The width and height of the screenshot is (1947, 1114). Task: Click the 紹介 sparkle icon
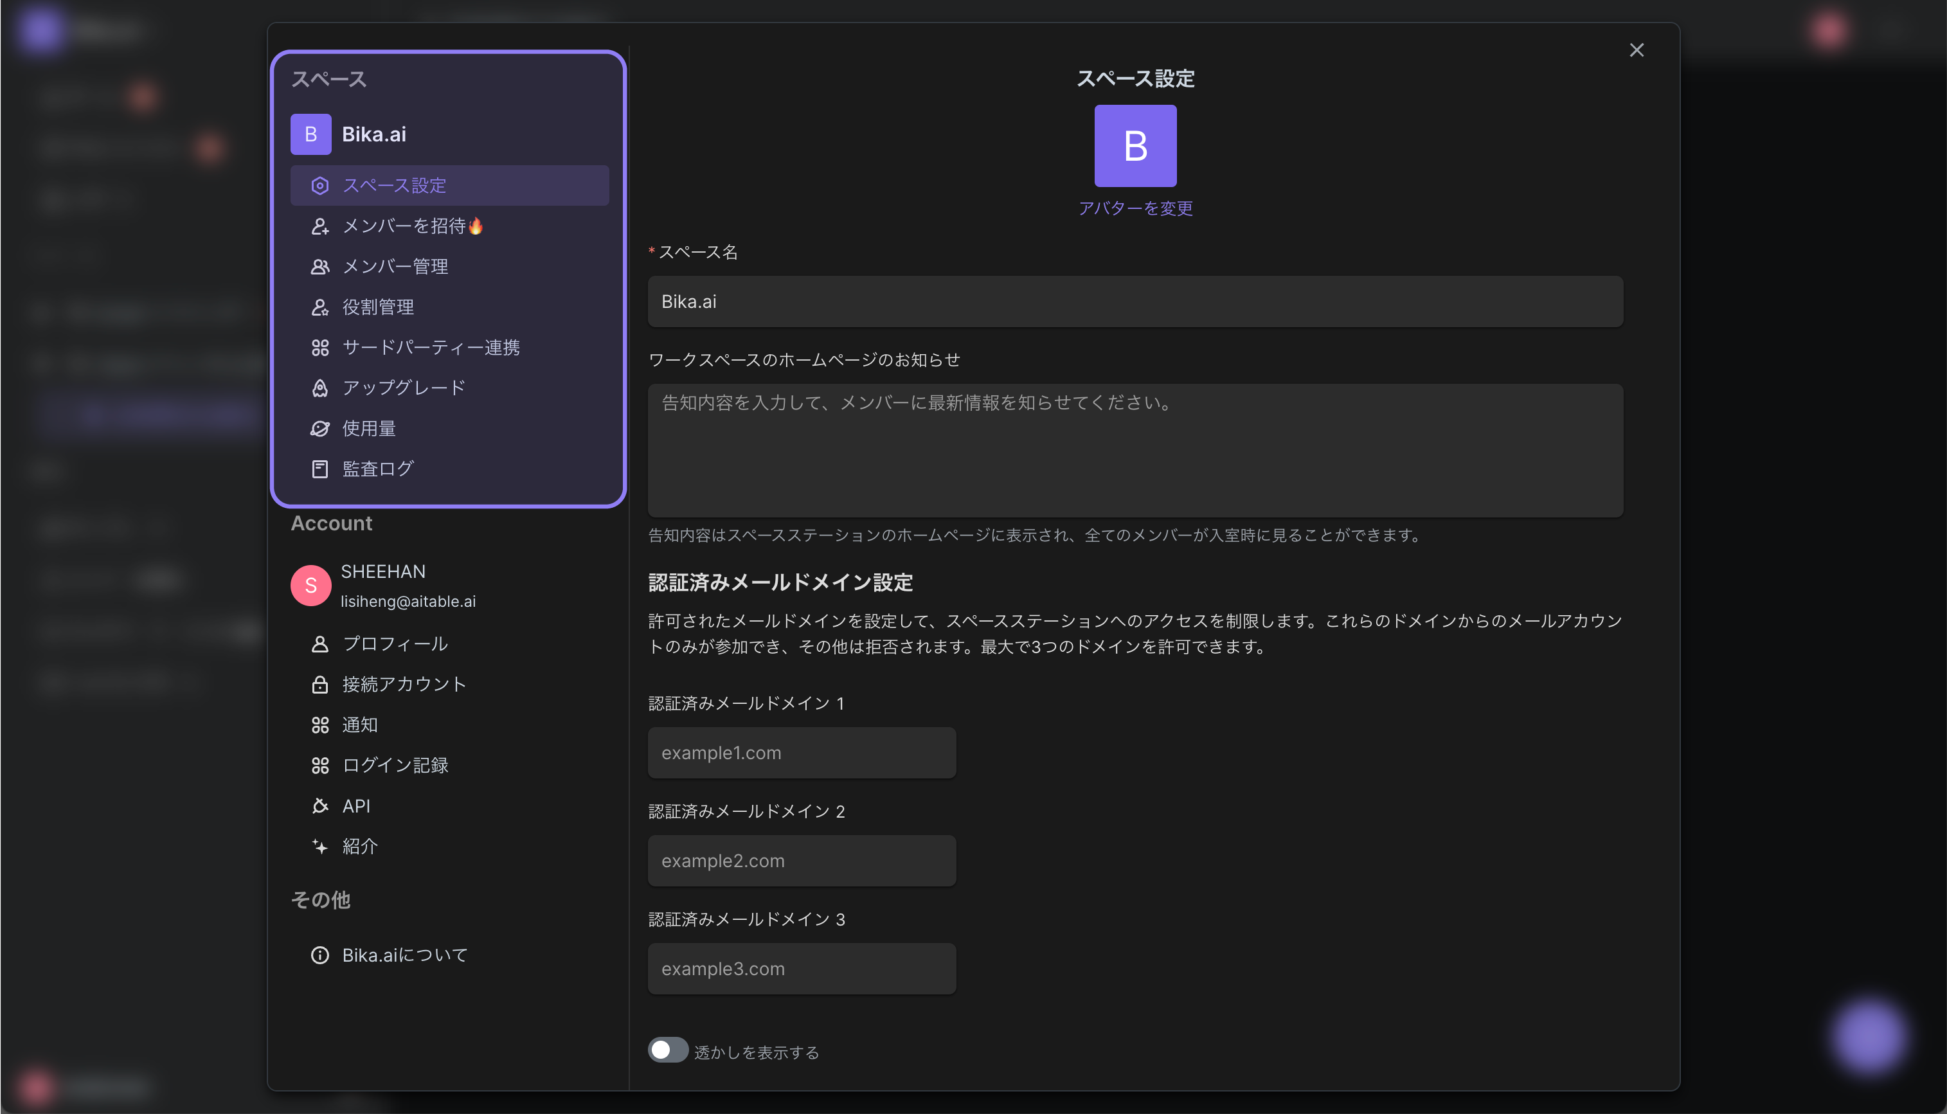(x=319, y=847)
